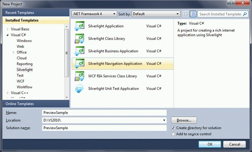Click the Silverlight Unit Test Application text

coord(114,88)
